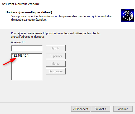This screenshot has height=114, width=135.
Task: Click the third octet of the Adresse IP field
Action: coord(31,48)
